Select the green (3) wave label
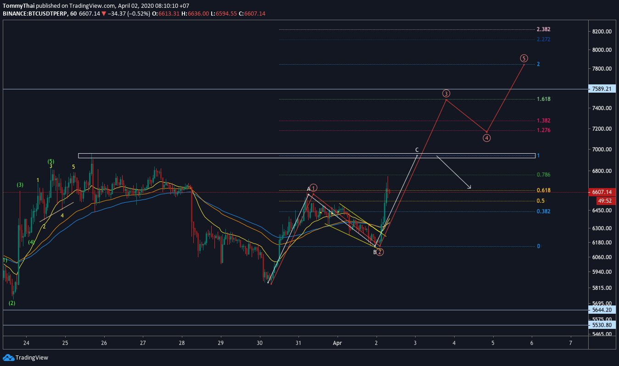The width and height of the screenshot is (619, 366). click(x=20, y=185)
